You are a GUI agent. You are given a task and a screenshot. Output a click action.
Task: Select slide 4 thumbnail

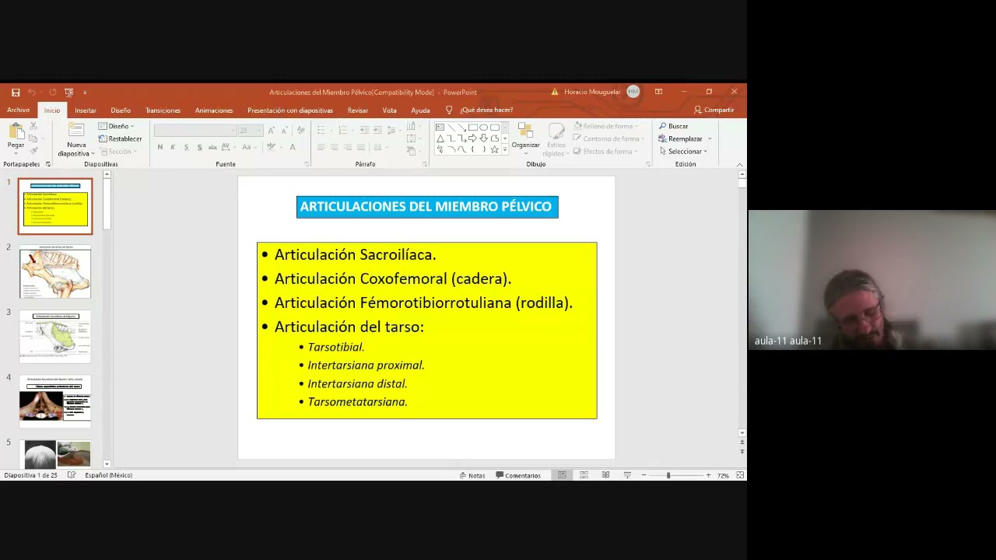(55, 401)
